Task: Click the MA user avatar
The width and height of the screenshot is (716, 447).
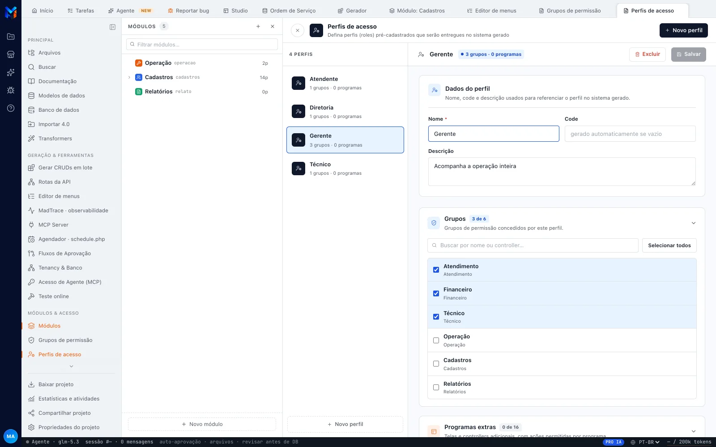Action: coord(11,436)
